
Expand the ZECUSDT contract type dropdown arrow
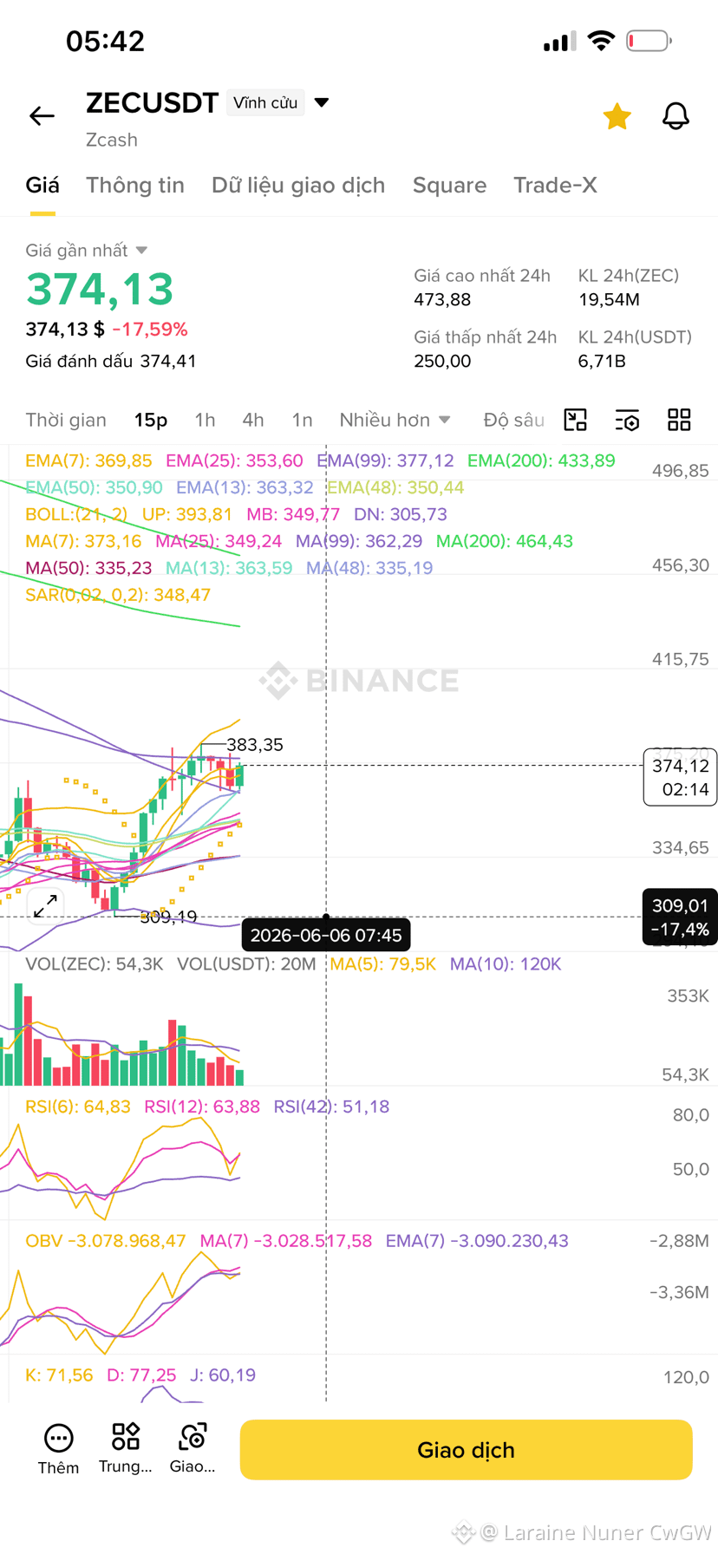click(322, 102)
